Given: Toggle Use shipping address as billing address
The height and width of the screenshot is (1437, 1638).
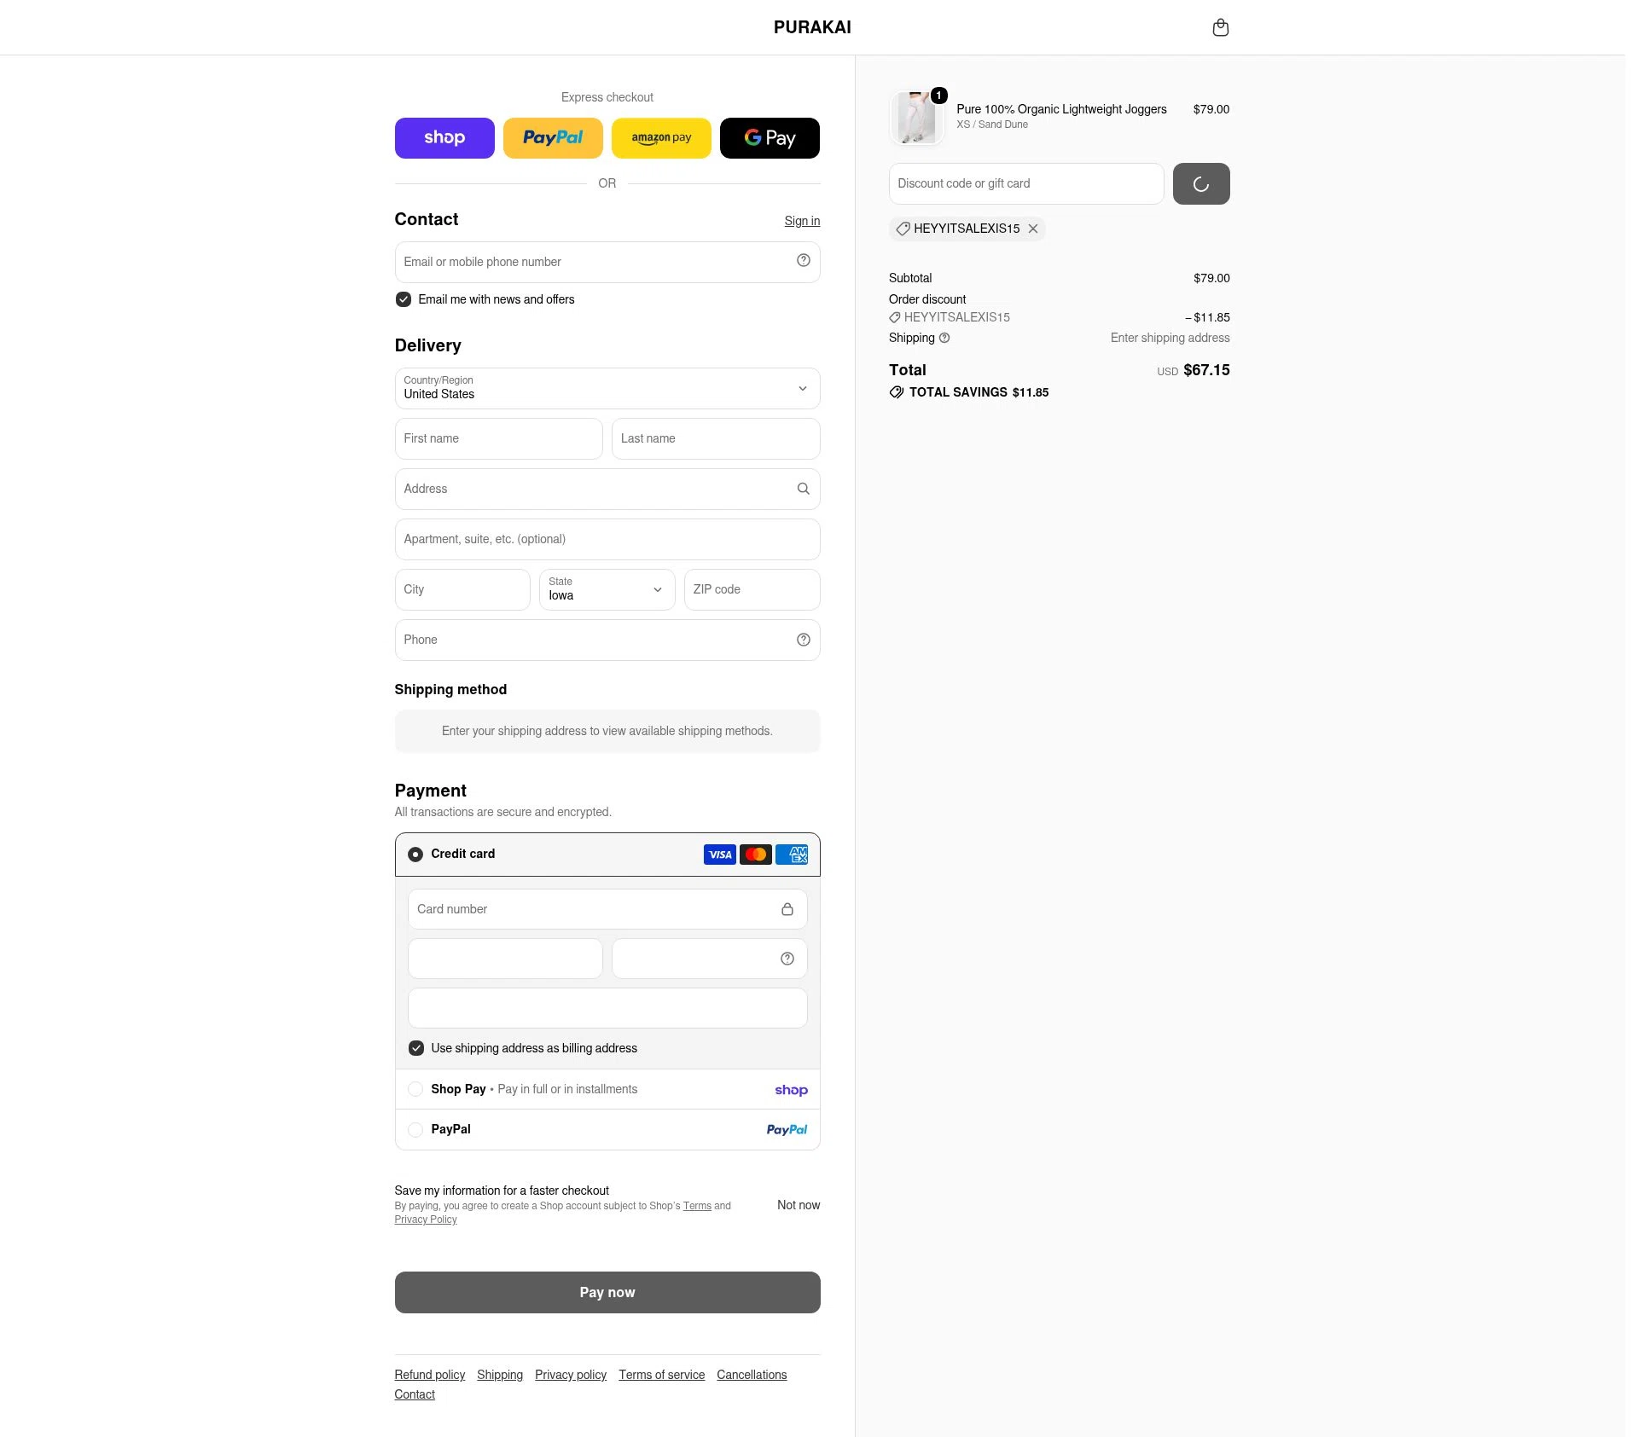Looking at the screenshot, I should [x=415, y=1048].
